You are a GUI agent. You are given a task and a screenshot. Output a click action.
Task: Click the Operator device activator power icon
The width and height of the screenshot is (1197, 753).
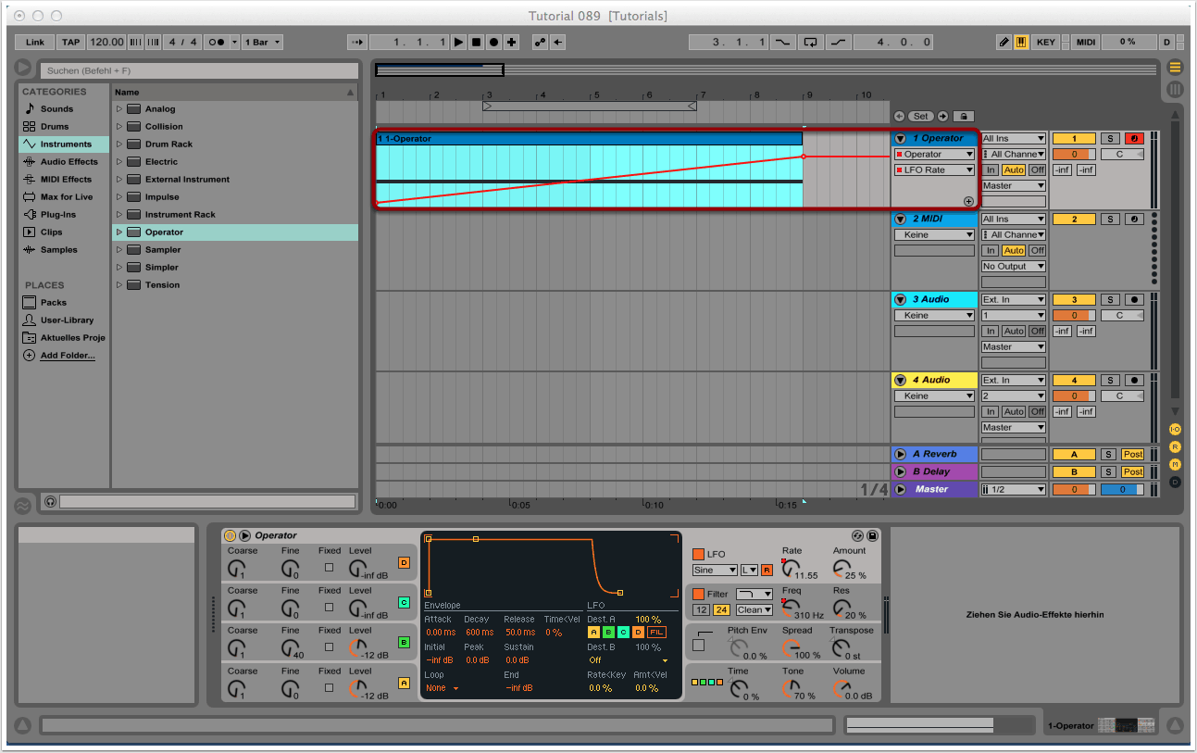231,535
